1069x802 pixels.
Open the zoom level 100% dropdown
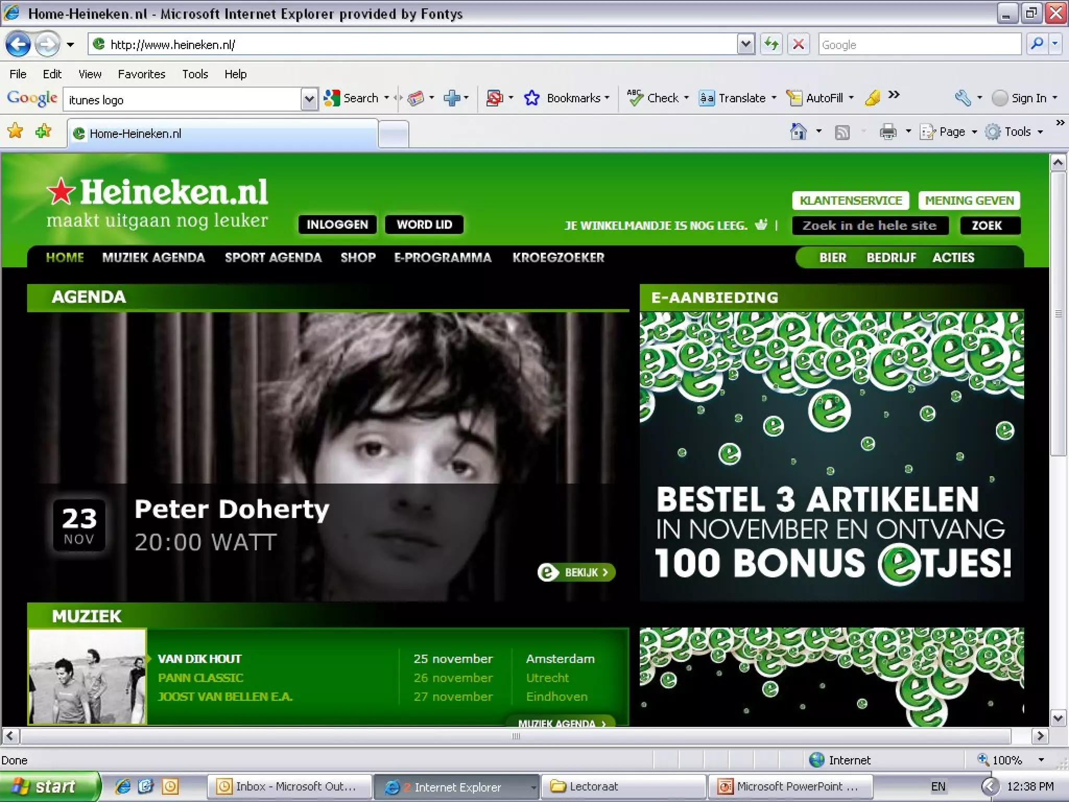1041,760
